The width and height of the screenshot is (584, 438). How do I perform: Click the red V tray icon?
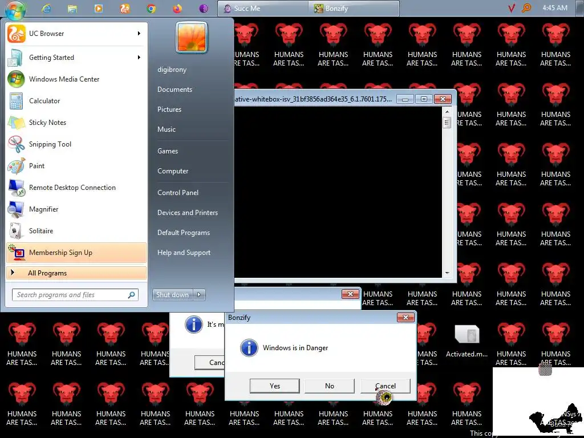(x=512, y=8)
